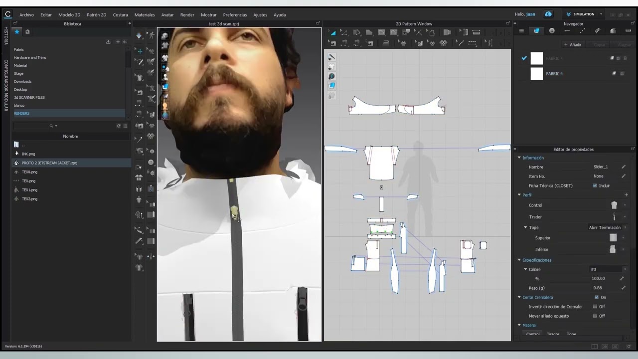Collapse the Cerrar Cremallera section
This screenshot has height=359, width=638.
click(519, 297)
